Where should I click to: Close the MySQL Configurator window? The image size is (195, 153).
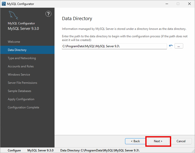[x=189, y=4]
